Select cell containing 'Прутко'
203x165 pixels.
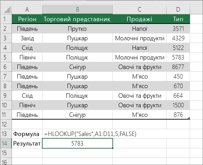[x=77, y=29]
